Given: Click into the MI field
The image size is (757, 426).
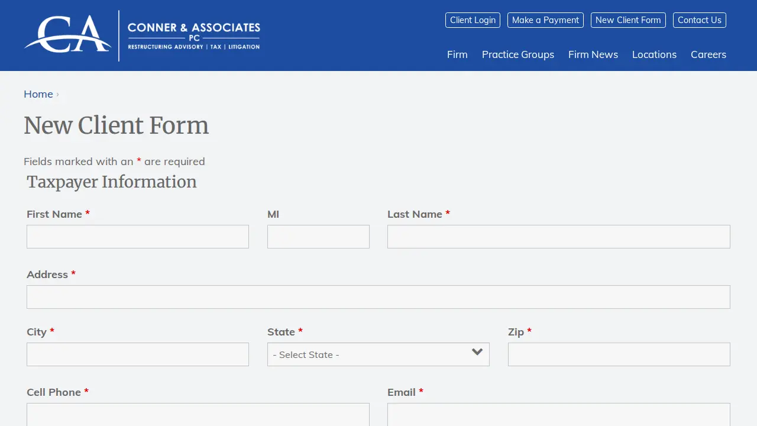Looking at the screenshot, I should click(x=318, y=237).
